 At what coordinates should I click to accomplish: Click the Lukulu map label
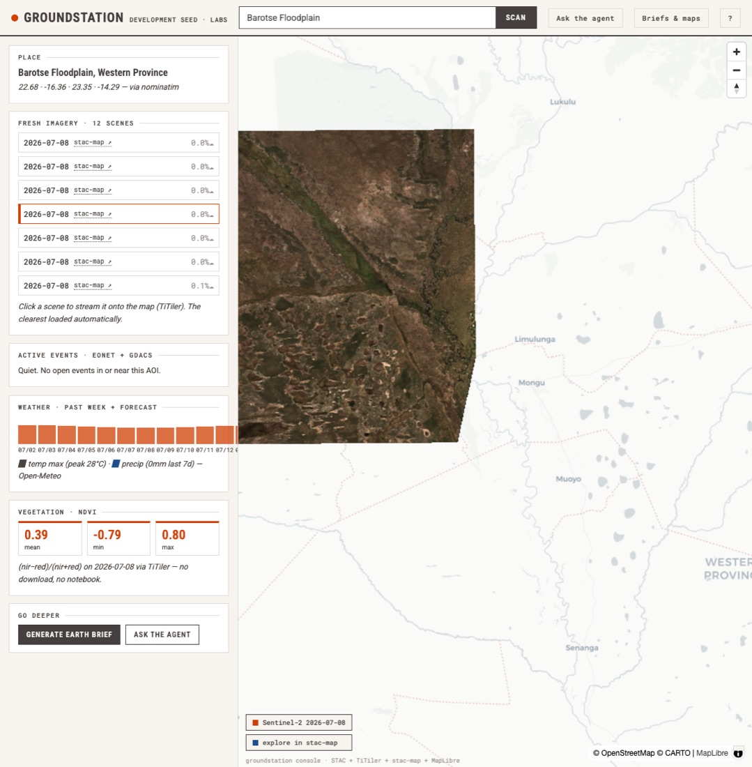pyautogui.click(x=562, y=102)
